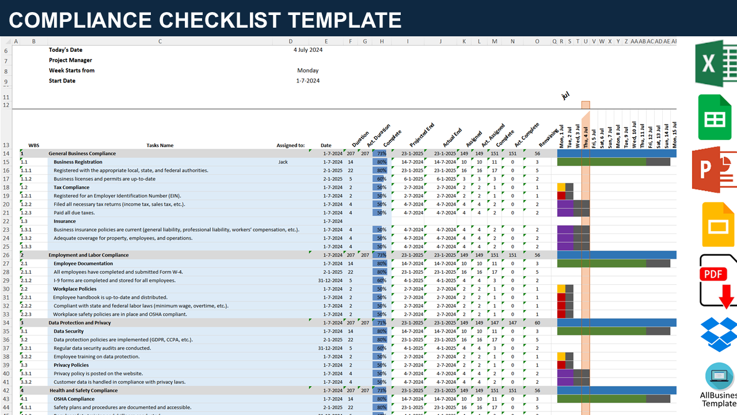The height and width of the screenshot is (415, 737).
Task: Click the yellow Gantt bar in Tax Compliance row
Action: 561,187
